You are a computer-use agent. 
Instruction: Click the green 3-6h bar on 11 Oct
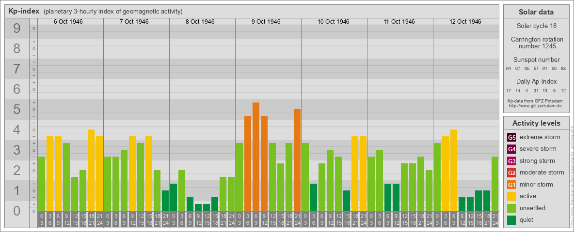(380, 181)
